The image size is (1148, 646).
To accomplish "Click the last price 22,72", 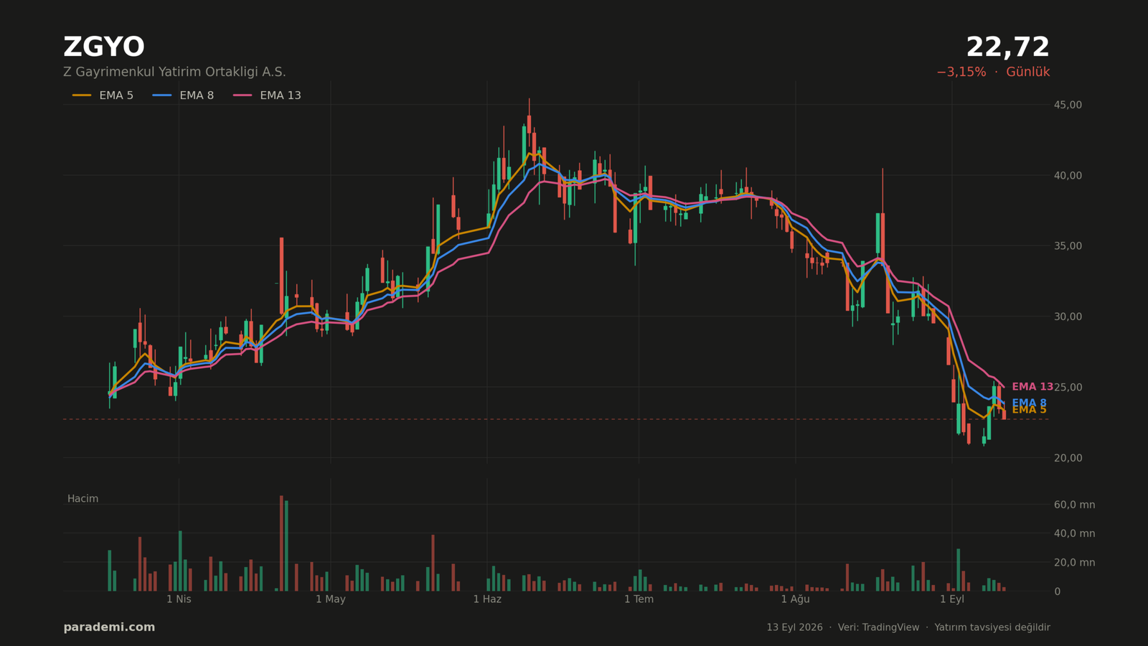I will 1007,47.
